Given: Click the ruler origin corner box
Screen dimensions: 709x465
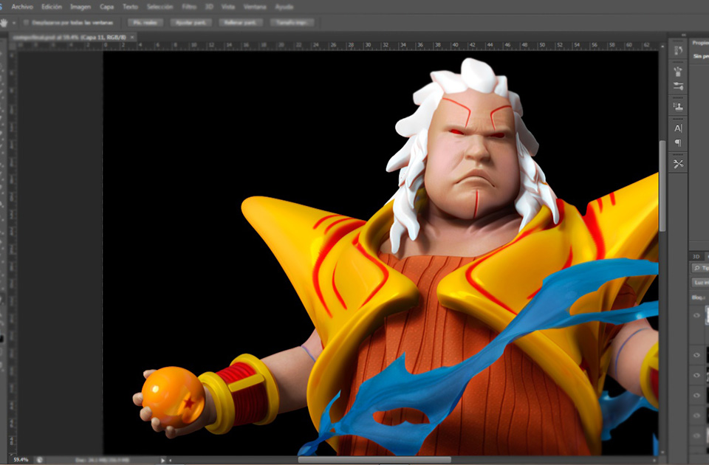Looking at the screenshot, I should click(13, 45).
